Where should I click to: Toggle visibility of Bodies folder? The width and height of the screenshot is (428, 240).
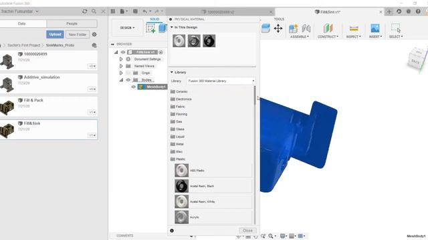[128, 80]
